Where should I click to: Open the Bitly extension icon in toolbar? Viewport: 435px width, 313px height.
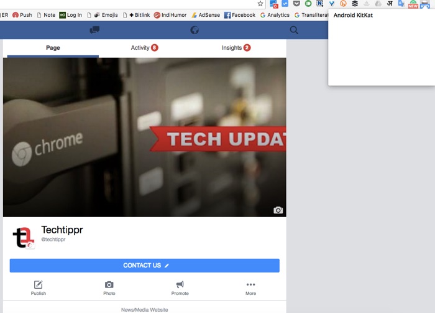[x=343, y=4]
